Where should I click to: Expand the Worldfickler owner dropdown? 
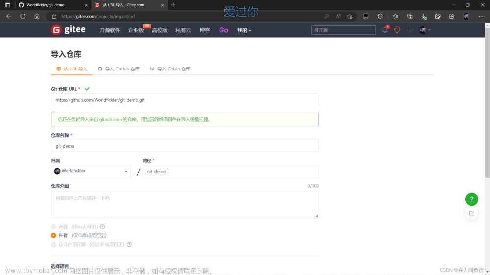[91, 171]
